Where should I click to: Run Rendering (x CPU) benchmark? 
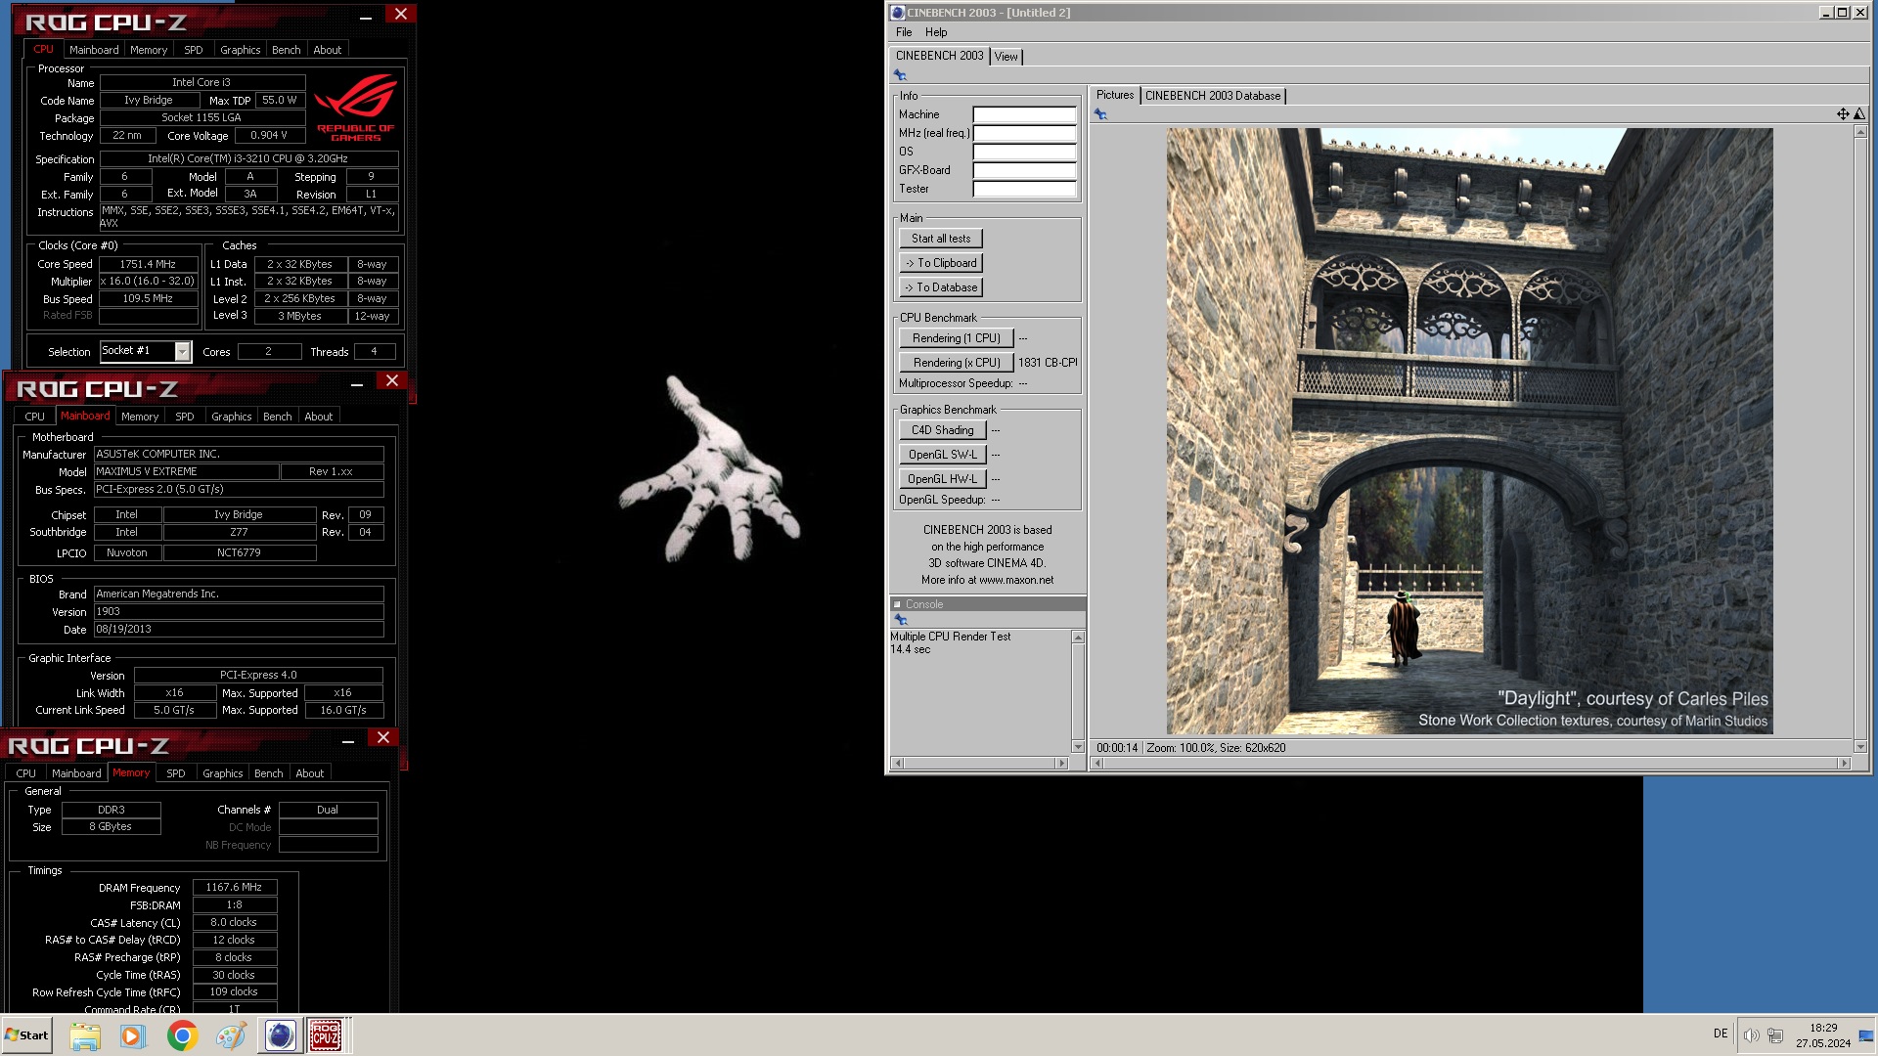[957, 363]
